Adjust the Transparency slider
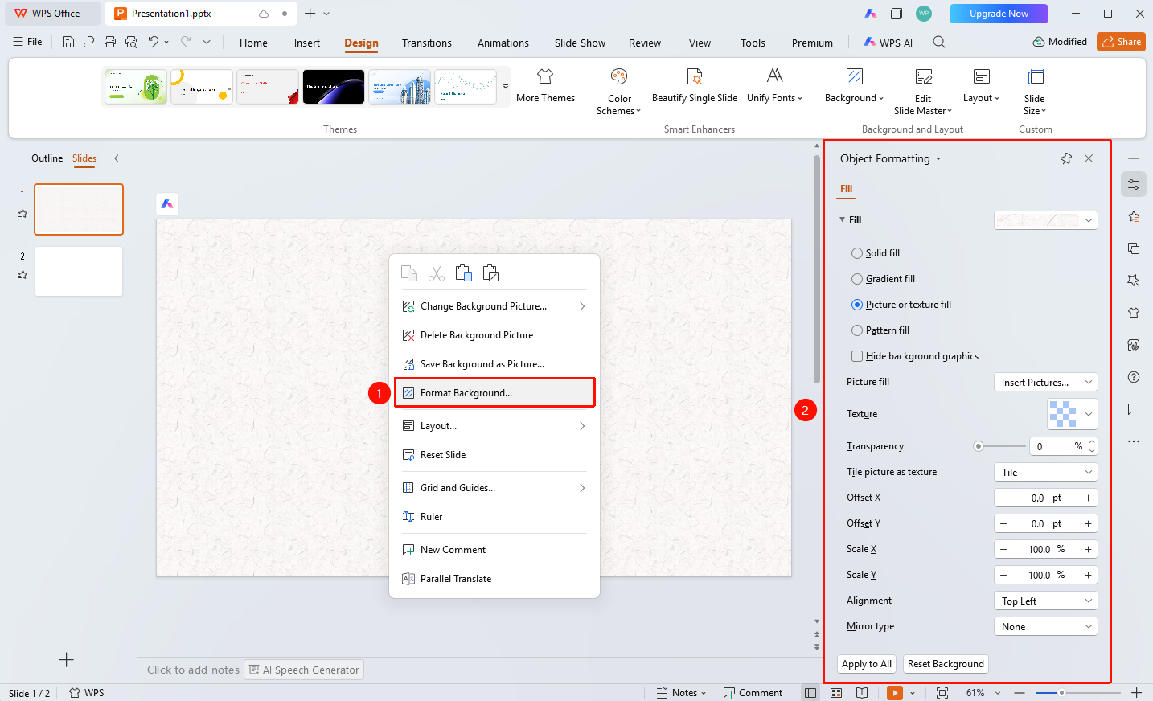Image resolution: width=1153 pixels, height=701 pixels. (x=979, y=446)
